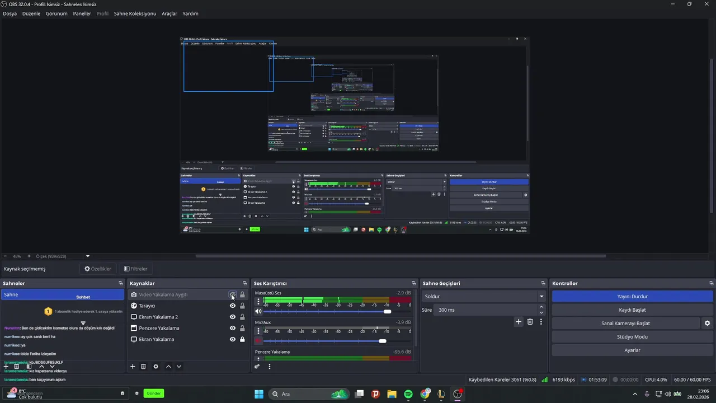Open source properties gear in Kaynaklar toolbar
This screenshot has width=716, height=403.
click(156, 367)
